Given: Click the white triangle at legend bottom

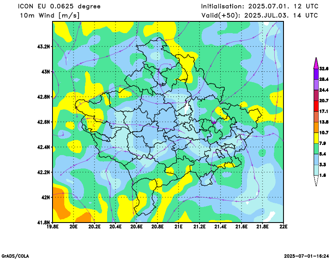Looking at the screenshot, I should pos(316,181).
